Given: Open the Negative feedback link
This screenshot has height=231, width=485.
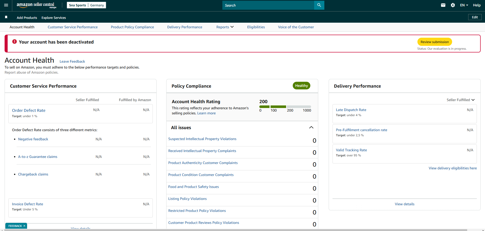Looking at the screenshot, I should (33, 139).
